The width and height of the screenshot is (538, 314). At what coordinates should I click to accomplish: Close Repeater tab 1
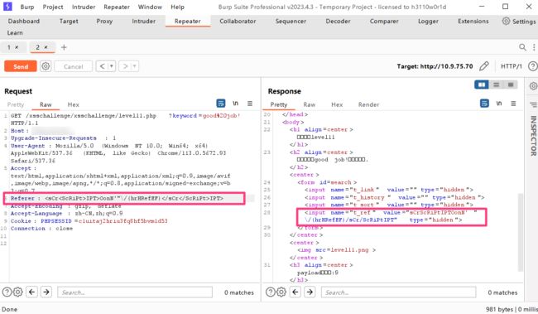17,47
